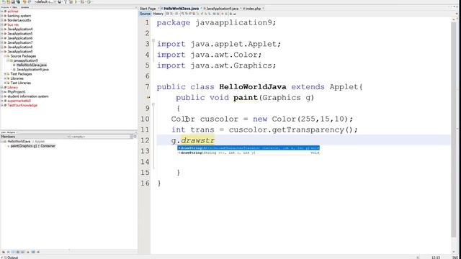The width and height of the screenshot is (461, 259).
Task: Open the JavaApplication9.java editor tab
Action: coord(223,9)
